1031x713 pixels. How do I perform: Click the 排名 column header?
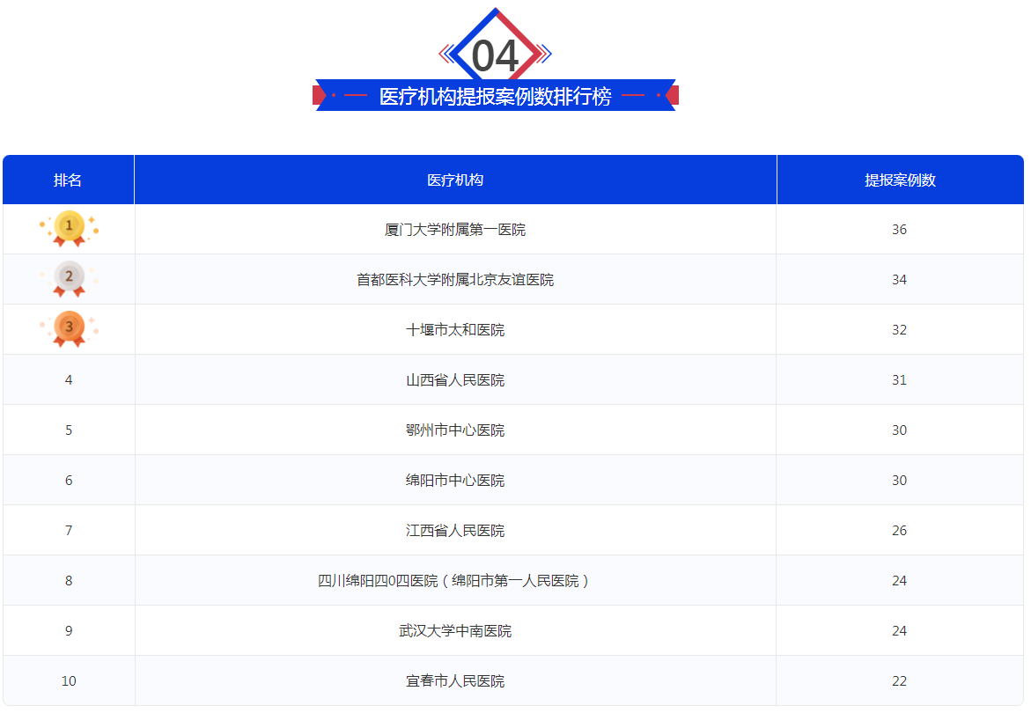(68, 180)
